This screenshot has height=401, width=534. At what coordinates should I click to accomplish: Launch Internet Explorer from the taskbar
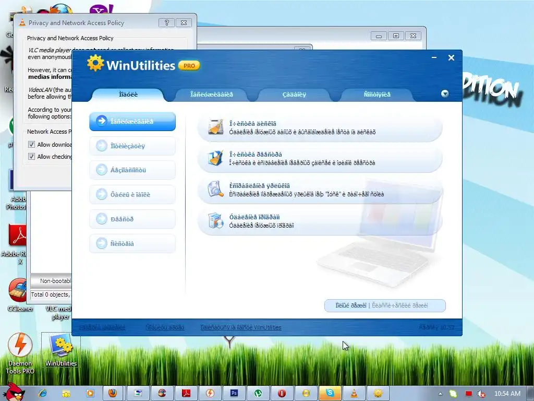click(x=43, y=393)
